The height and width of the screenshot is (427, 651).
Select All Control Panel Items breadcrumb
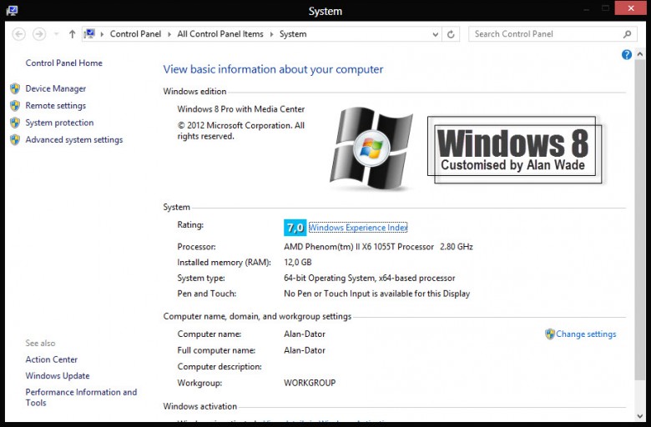pyautogui.click(x=220, y=34)
